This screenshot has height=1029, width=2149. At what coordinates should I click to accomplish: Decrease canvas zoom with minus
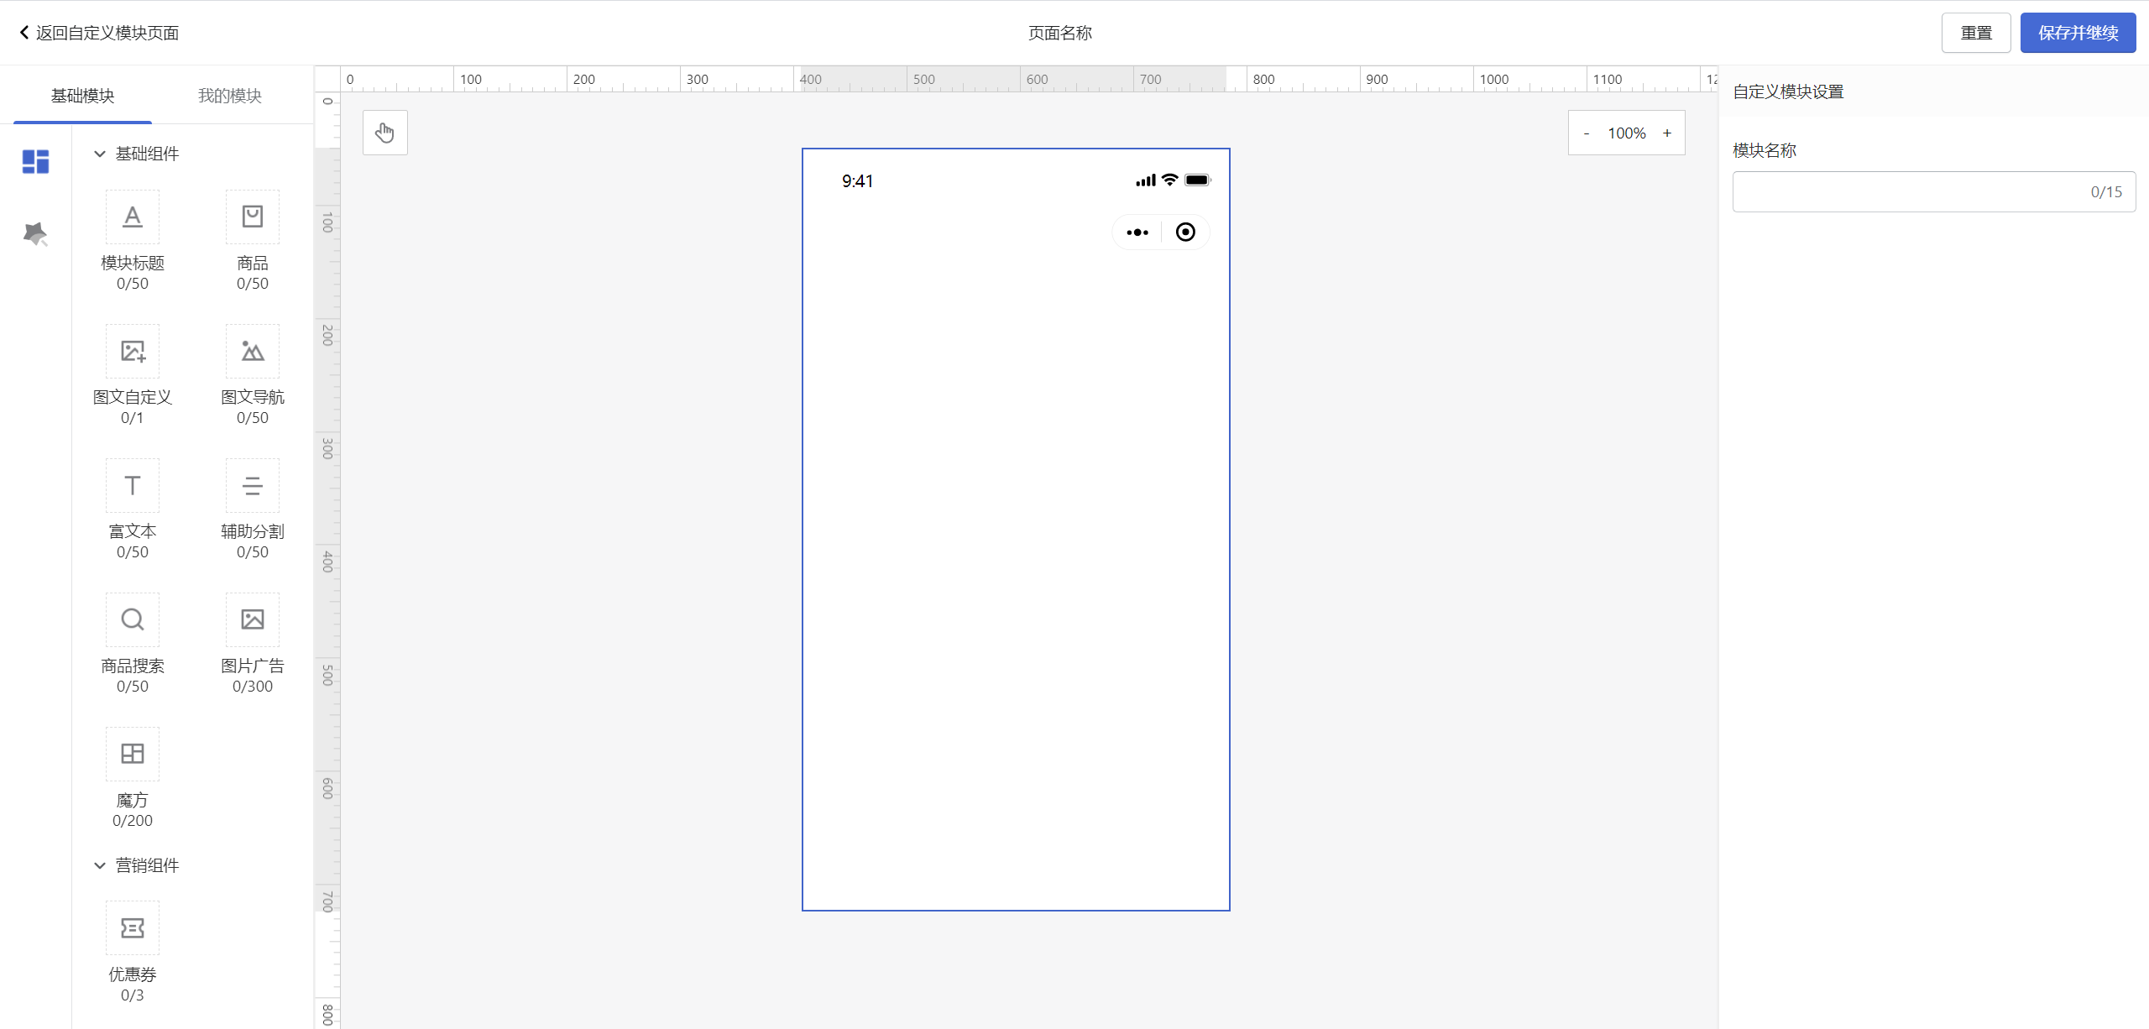point(1587,133)
